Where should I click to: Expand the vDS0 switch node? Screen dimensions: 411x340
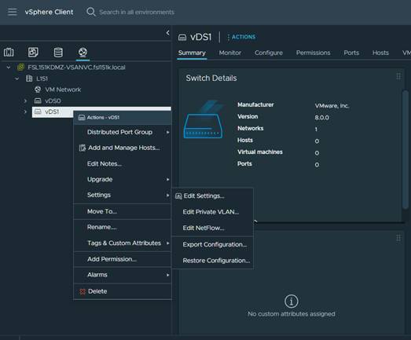[x=25, y=101]
